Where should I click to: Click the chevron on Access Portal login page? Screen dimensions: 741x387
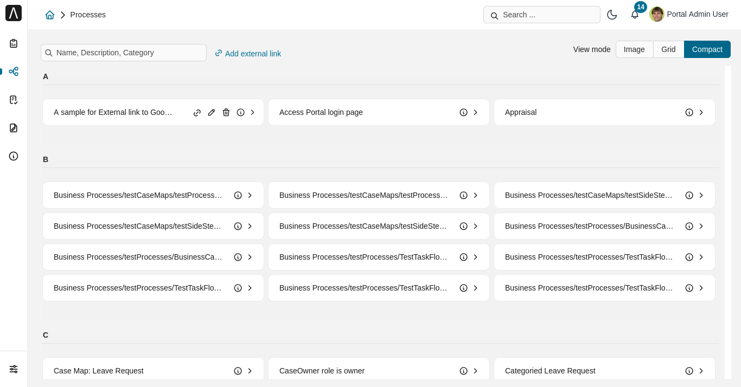[476, 112]
